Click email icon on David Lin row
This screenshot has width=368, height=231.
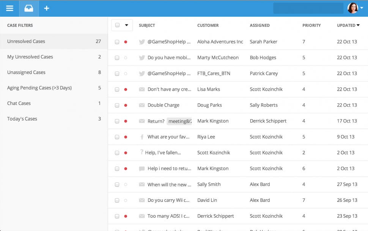[142, 200]
